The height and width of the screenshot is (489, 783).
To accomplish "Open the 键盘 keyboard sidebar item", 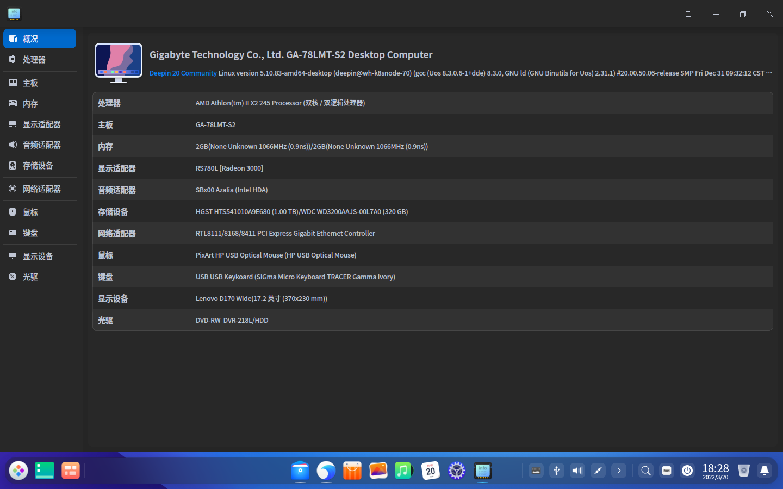I will 30,233.
